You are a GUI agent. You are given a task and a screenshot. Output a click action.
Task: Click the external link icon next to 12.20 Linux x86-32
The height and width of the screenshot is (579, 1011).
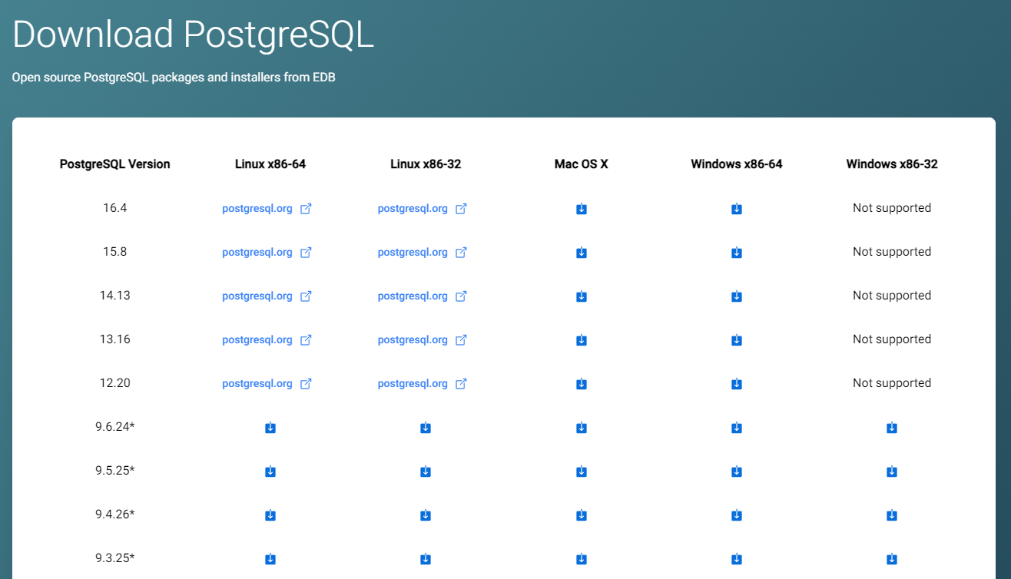tap(462, 383)
